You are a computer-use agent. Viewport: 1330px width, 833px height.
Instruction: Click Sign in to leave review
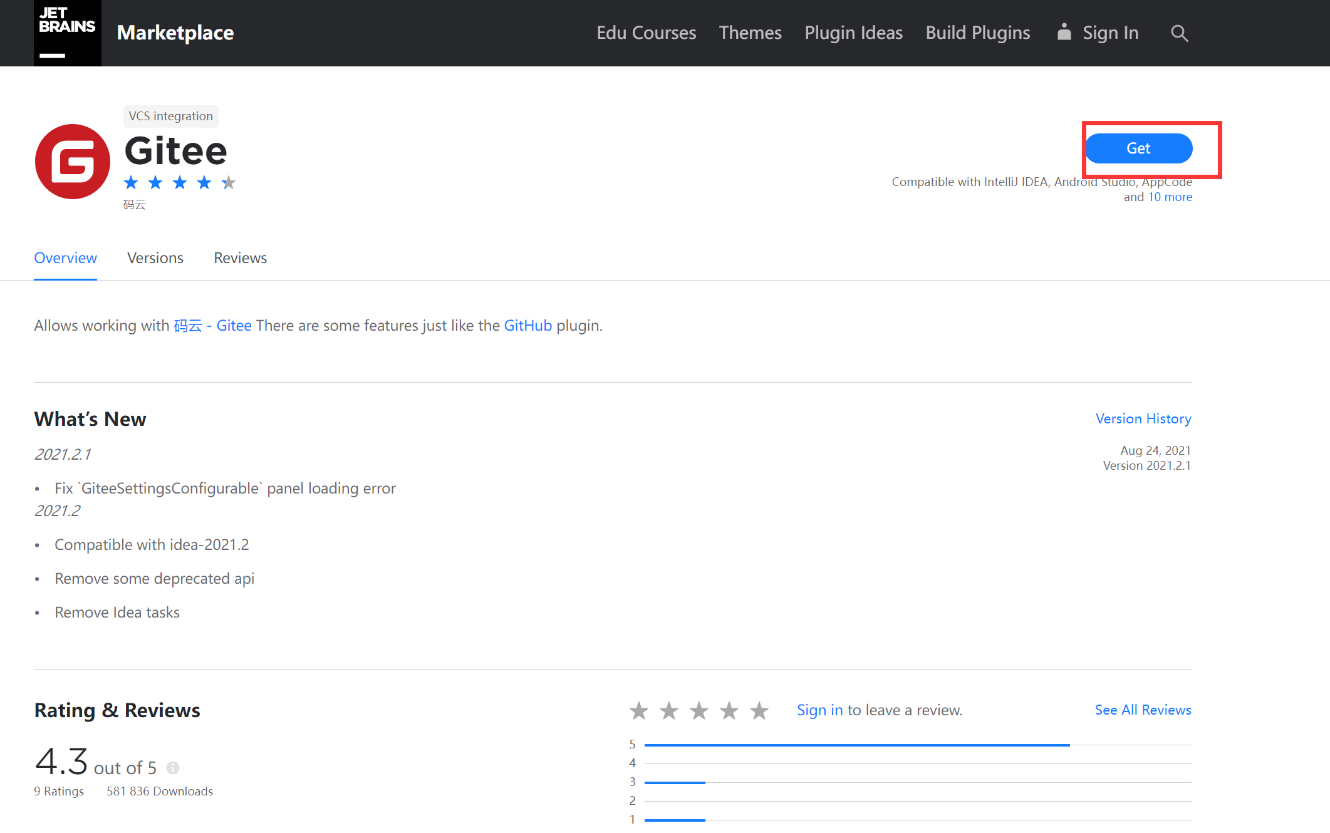[x=818, y=710]
